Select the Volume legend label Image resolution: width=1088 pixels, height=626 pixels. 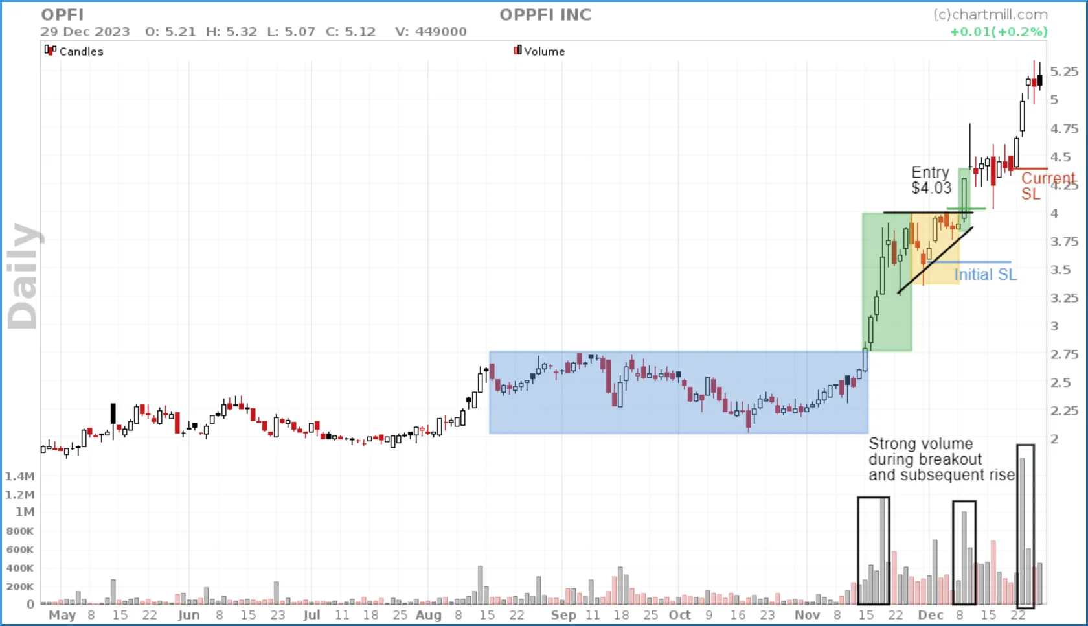(544, 51)
